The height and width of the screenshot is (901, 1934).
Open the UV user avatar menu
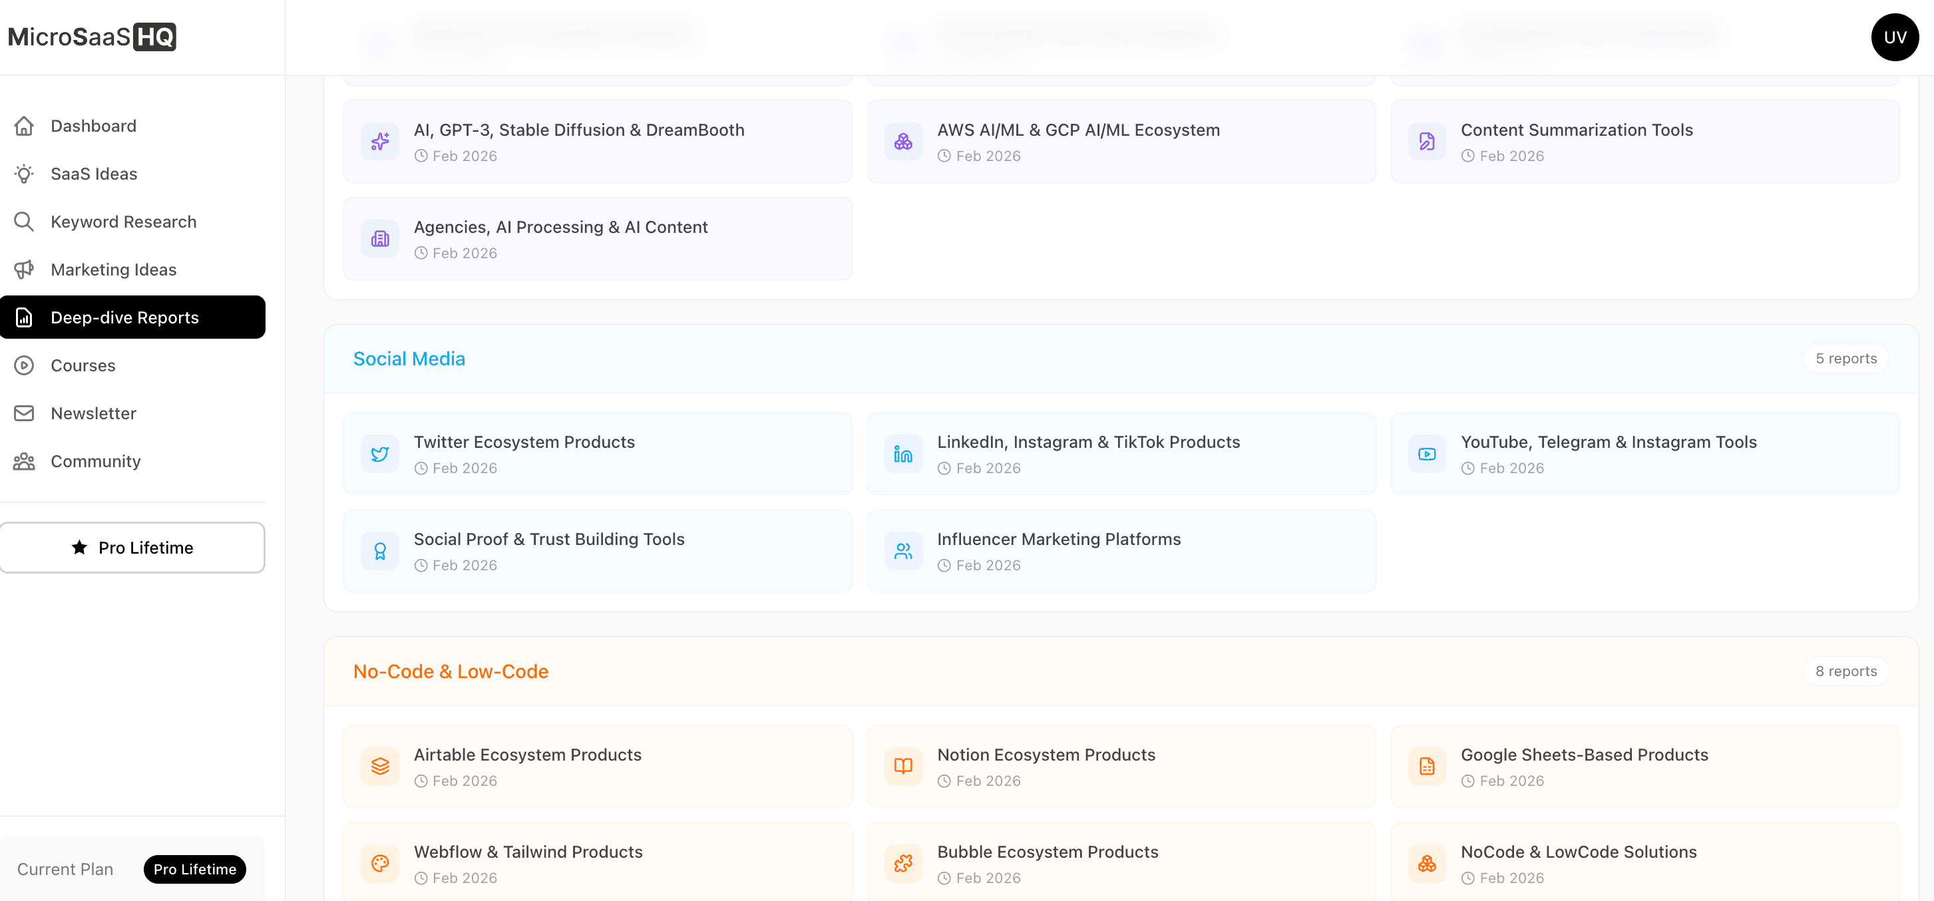coord(1894,37)
